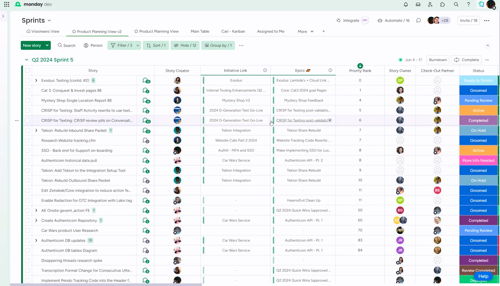
Task: Click the add view plus icon
Action: click(324, 31)
